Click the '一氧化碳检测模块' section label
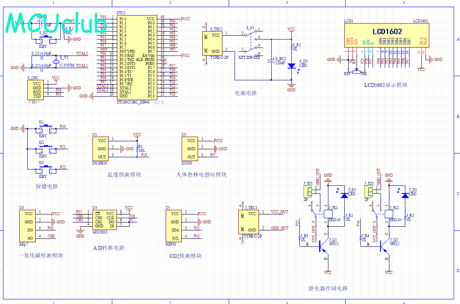 pos(41,255)
